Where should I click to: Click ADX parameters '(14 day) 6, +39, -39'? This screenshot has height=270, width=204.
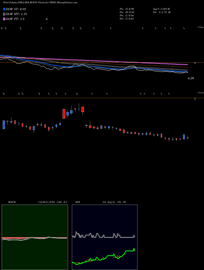click(114, 202)
